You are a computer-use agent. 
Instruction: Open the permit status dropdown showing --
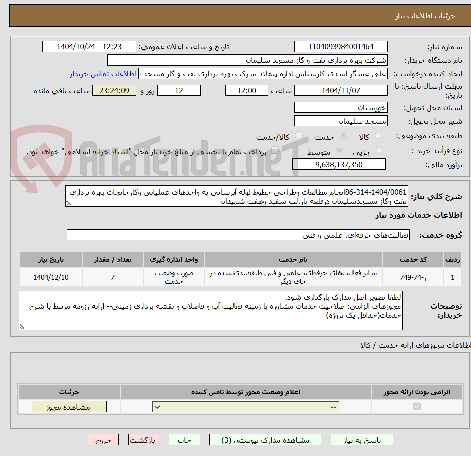pos(244,406)
